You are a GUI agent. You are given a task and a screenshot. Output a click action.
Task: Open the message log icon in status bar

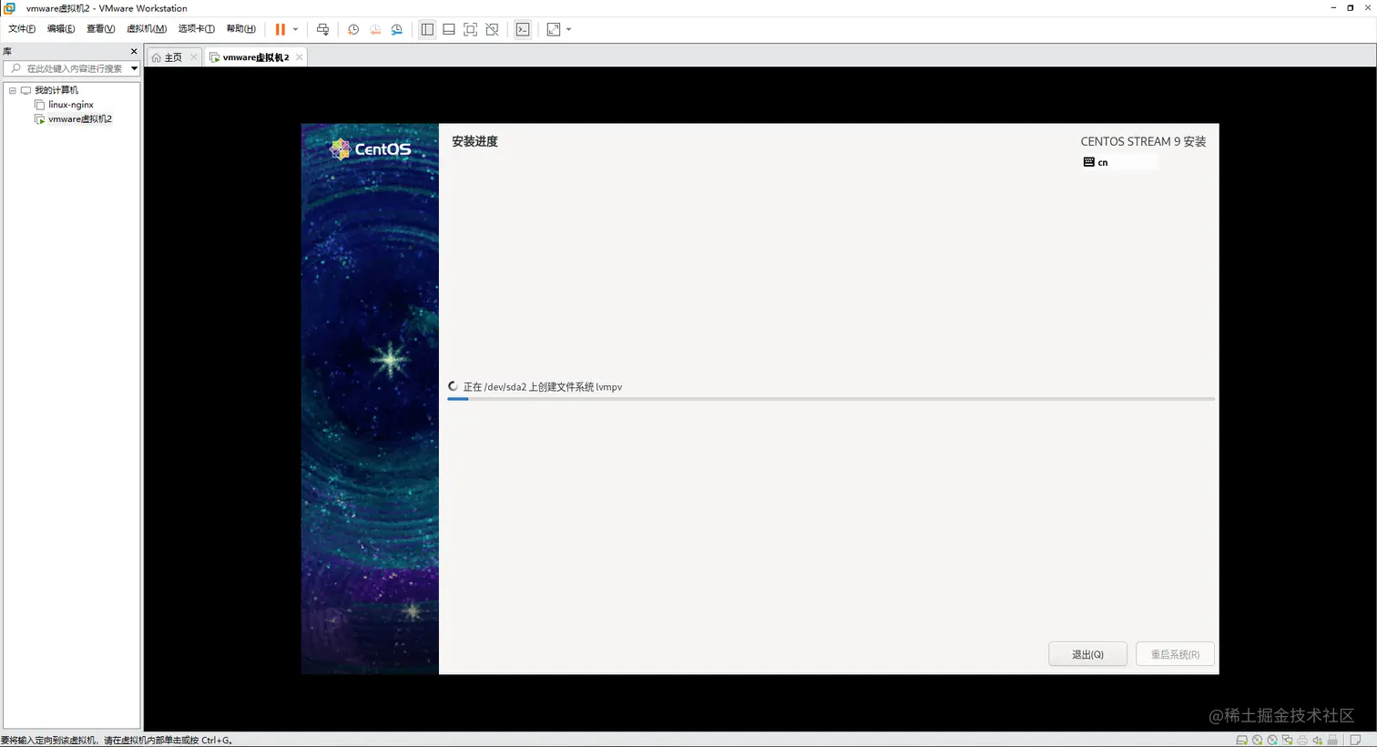[1355, 740]
